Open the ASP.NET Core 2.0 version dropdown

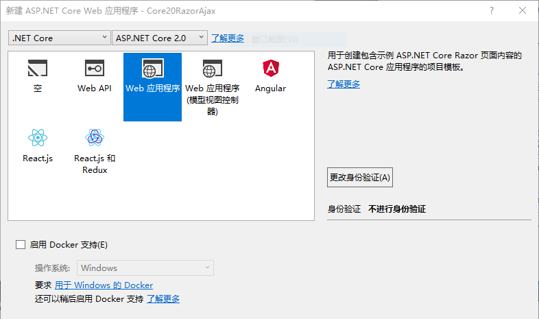tap(160, 38)
